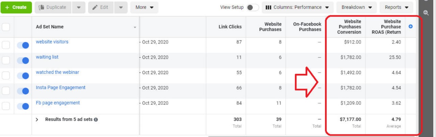Tick the select-all ad sets checkbox
This screenshot has height=137, width=436.
click(6, 27)
